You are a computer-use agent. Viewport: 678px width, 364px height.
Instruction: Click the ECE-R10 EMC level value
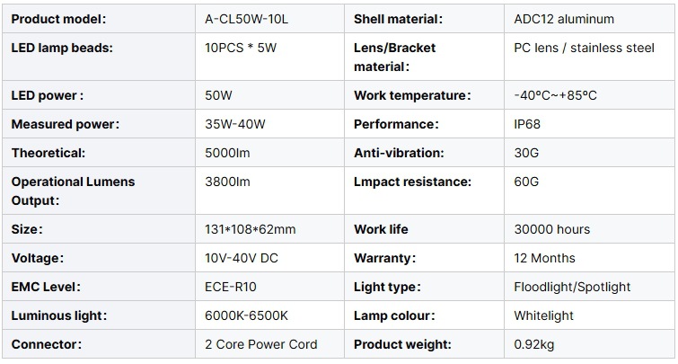(233, 287)
